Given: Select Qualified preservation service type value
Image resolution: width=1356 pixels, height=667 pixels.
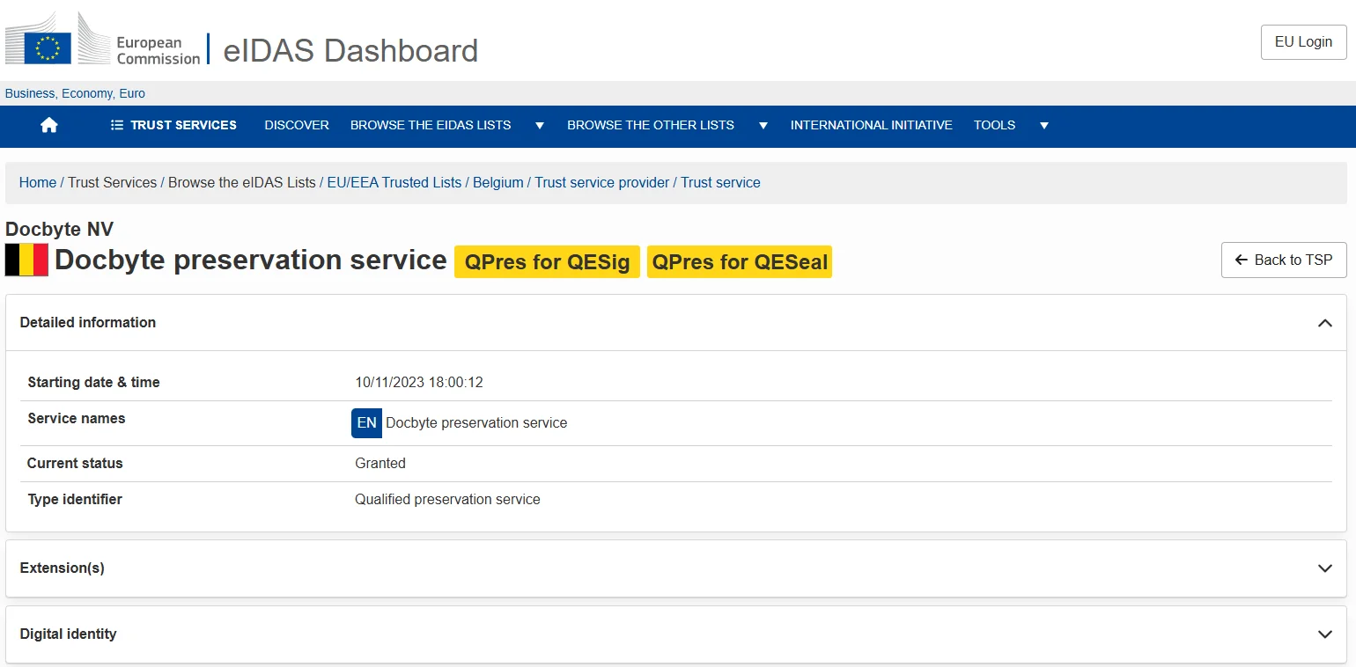Looking at the screenshot, I should pyautogui.click(x=447, y=500).
